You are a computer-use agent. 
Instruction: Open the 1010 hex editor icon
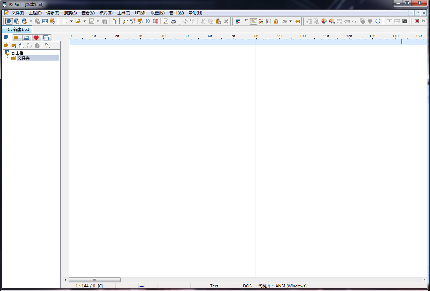pyautogui.click(x=397, y=21)
